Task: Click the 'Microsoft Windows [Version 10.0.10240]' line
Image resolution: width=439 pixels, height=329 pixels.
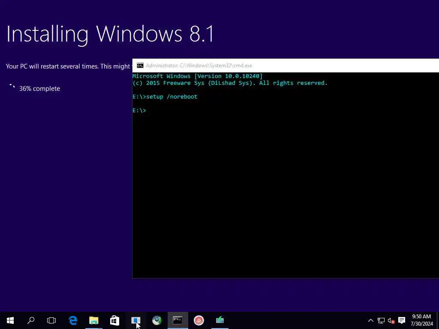Action: point(198,76)
